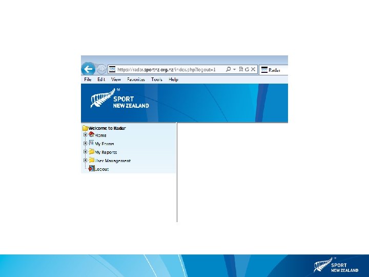369x277 pixels.
Task: Open the Favorites menu
Action: pos(136,80)
